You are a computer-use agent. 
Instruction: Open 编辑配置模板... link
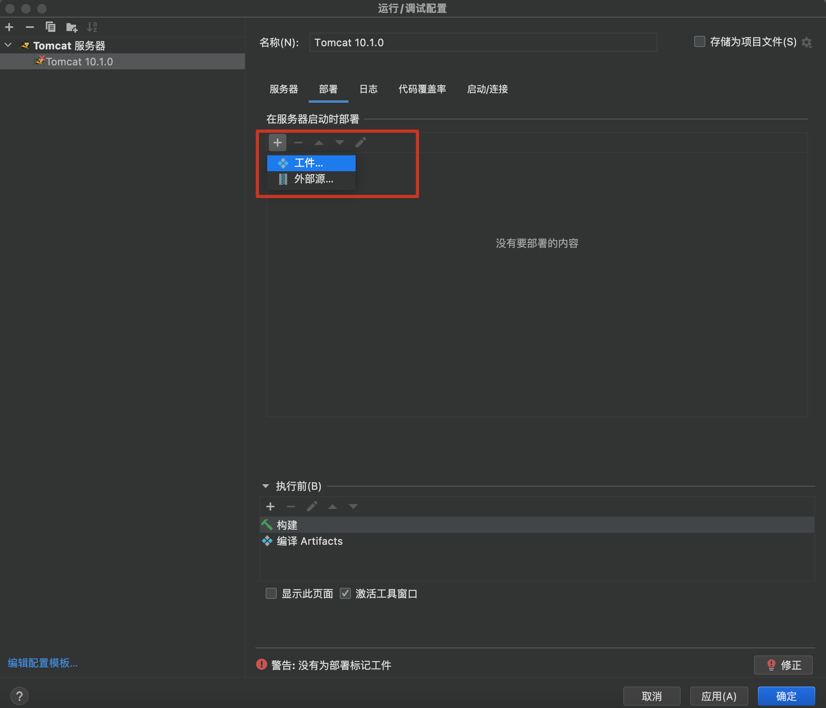click(43, 663)
